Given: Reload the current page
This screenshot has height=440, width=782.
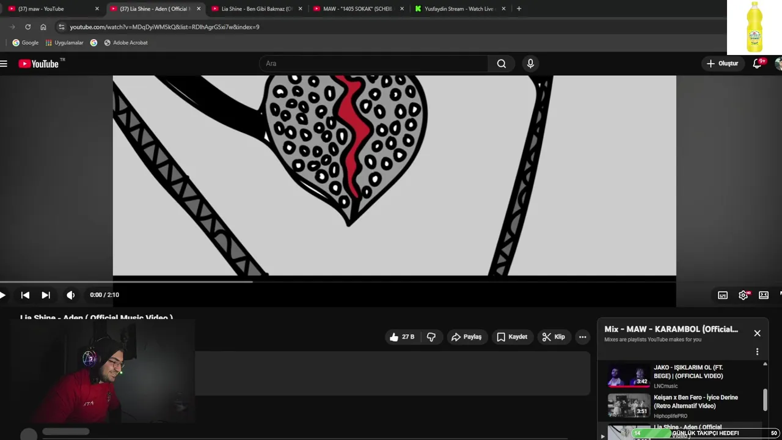Looking at the screenshot, I should [x=27, y=27].
